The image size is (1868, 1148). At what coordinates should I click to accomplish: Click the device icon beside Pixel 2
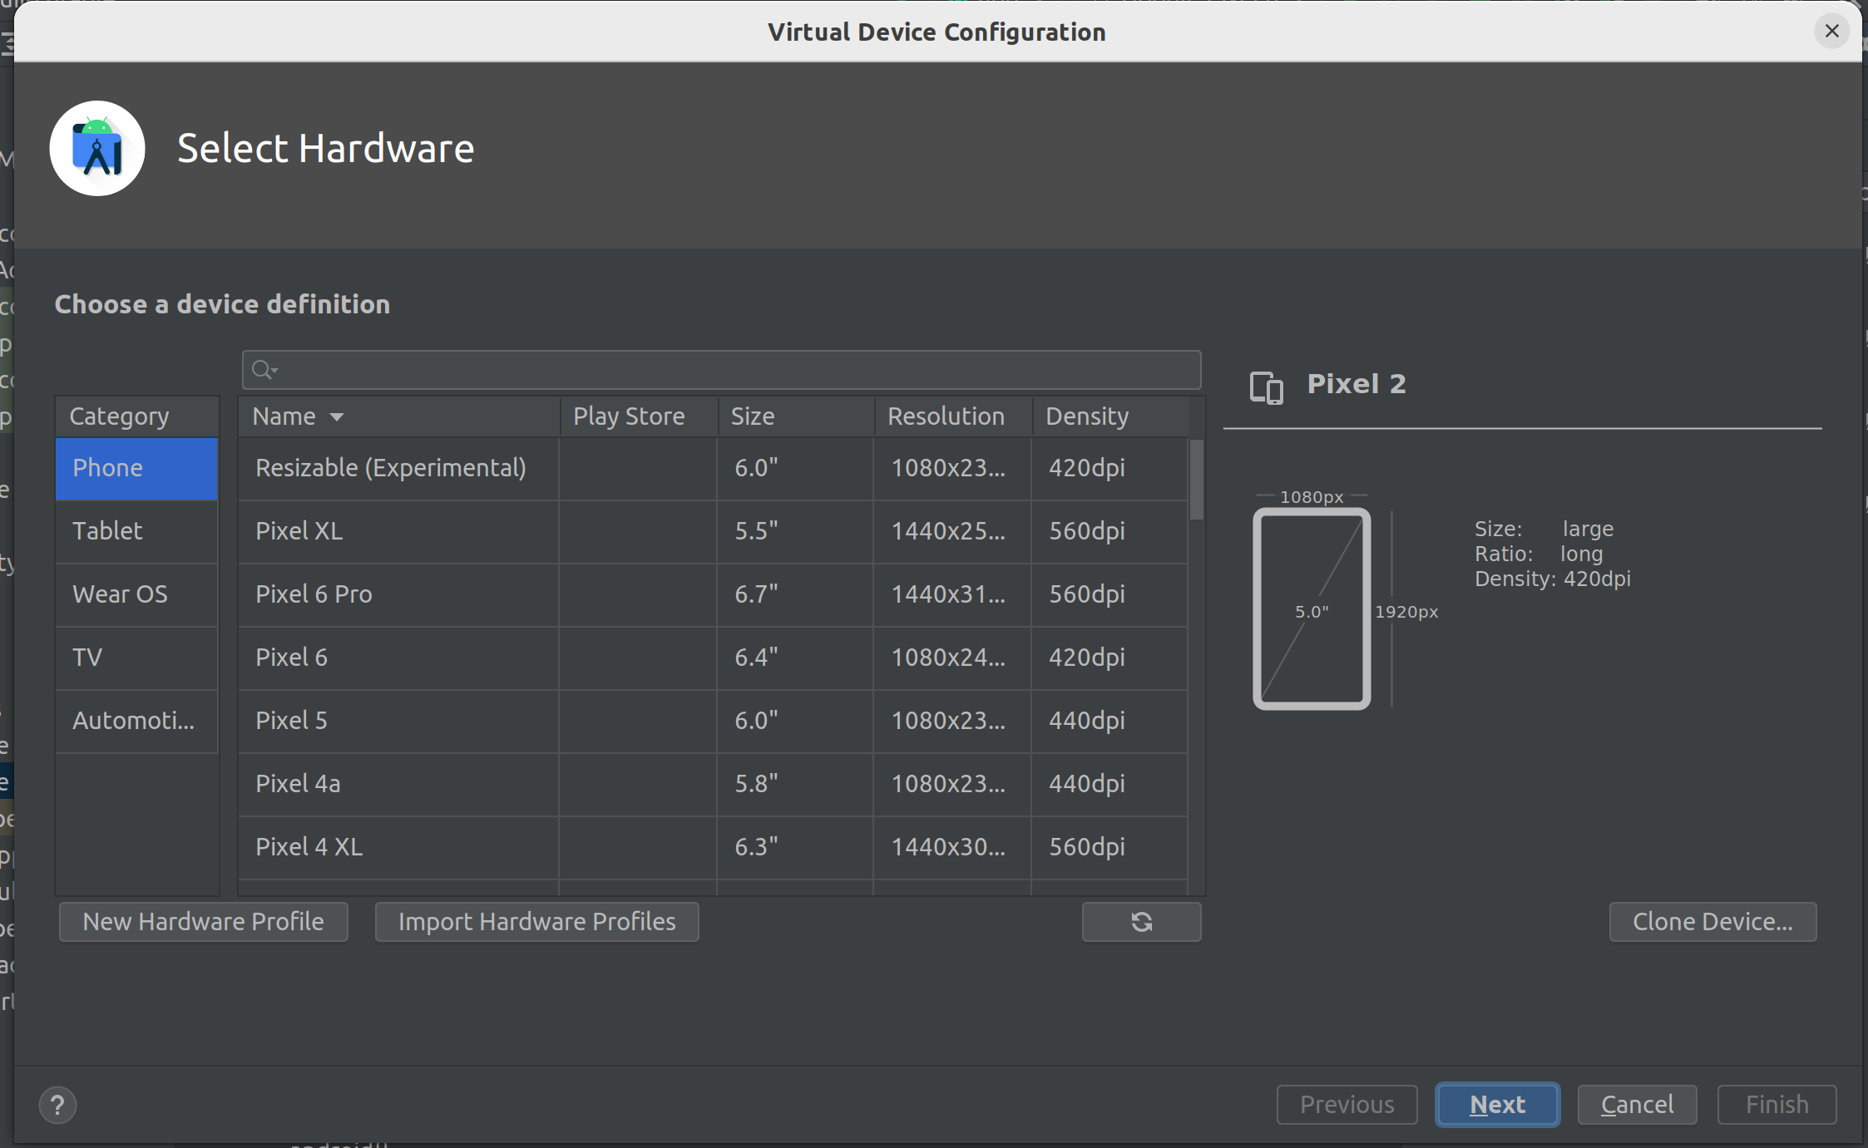1266,387
